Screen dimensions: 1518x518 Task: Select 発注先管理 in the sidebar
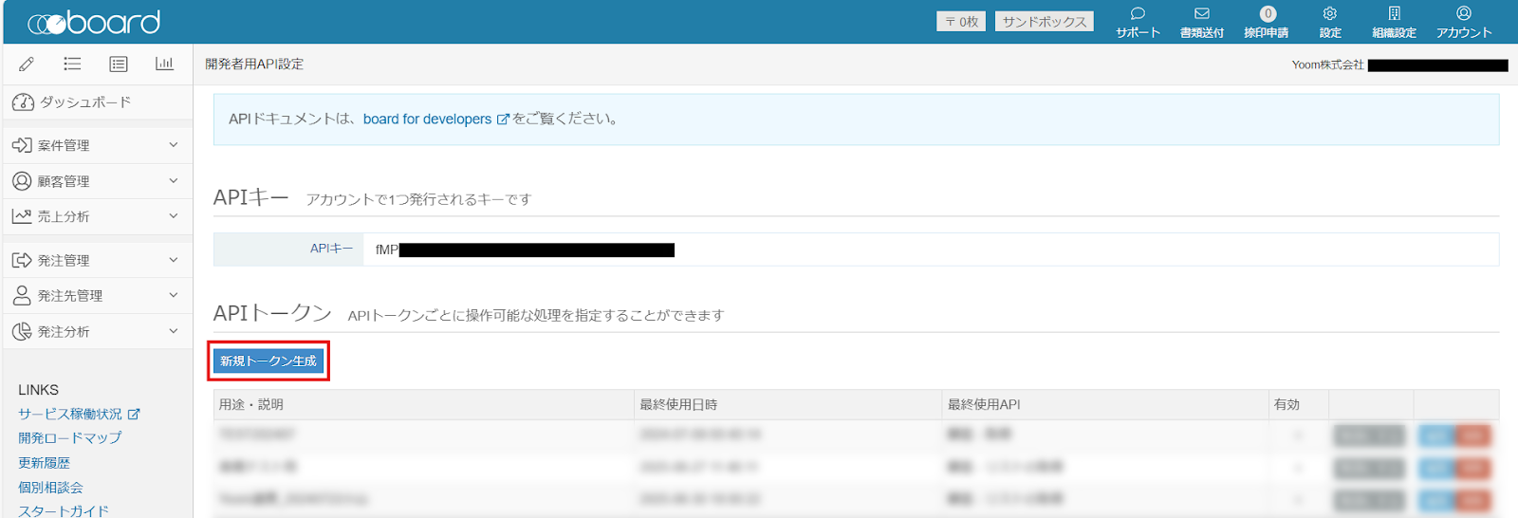(x=98, y=296)
